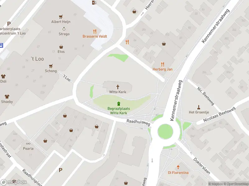Select the Etos shopping basket icon
This screenshot has width=249, height=186.
point(61,47)
